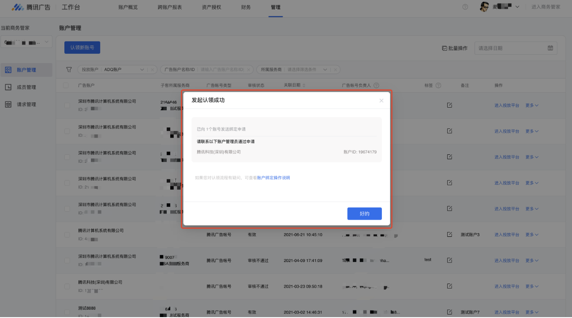Open the 账户概览 tab
The height and width of the screenshot is (318, 572).
tap(128, 7)
